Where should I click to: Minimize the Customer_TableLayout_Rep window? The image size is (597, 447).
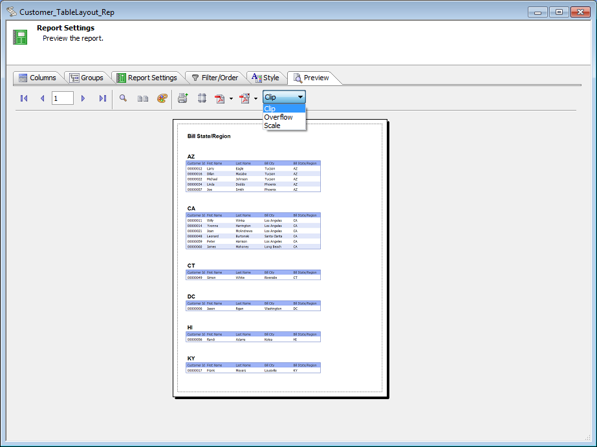click(537, 12)
